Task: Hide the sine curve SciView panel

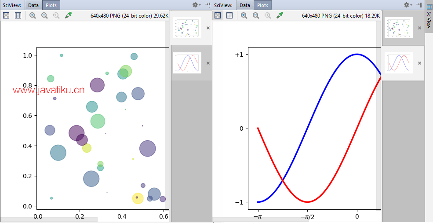Action: click(419, 5)
